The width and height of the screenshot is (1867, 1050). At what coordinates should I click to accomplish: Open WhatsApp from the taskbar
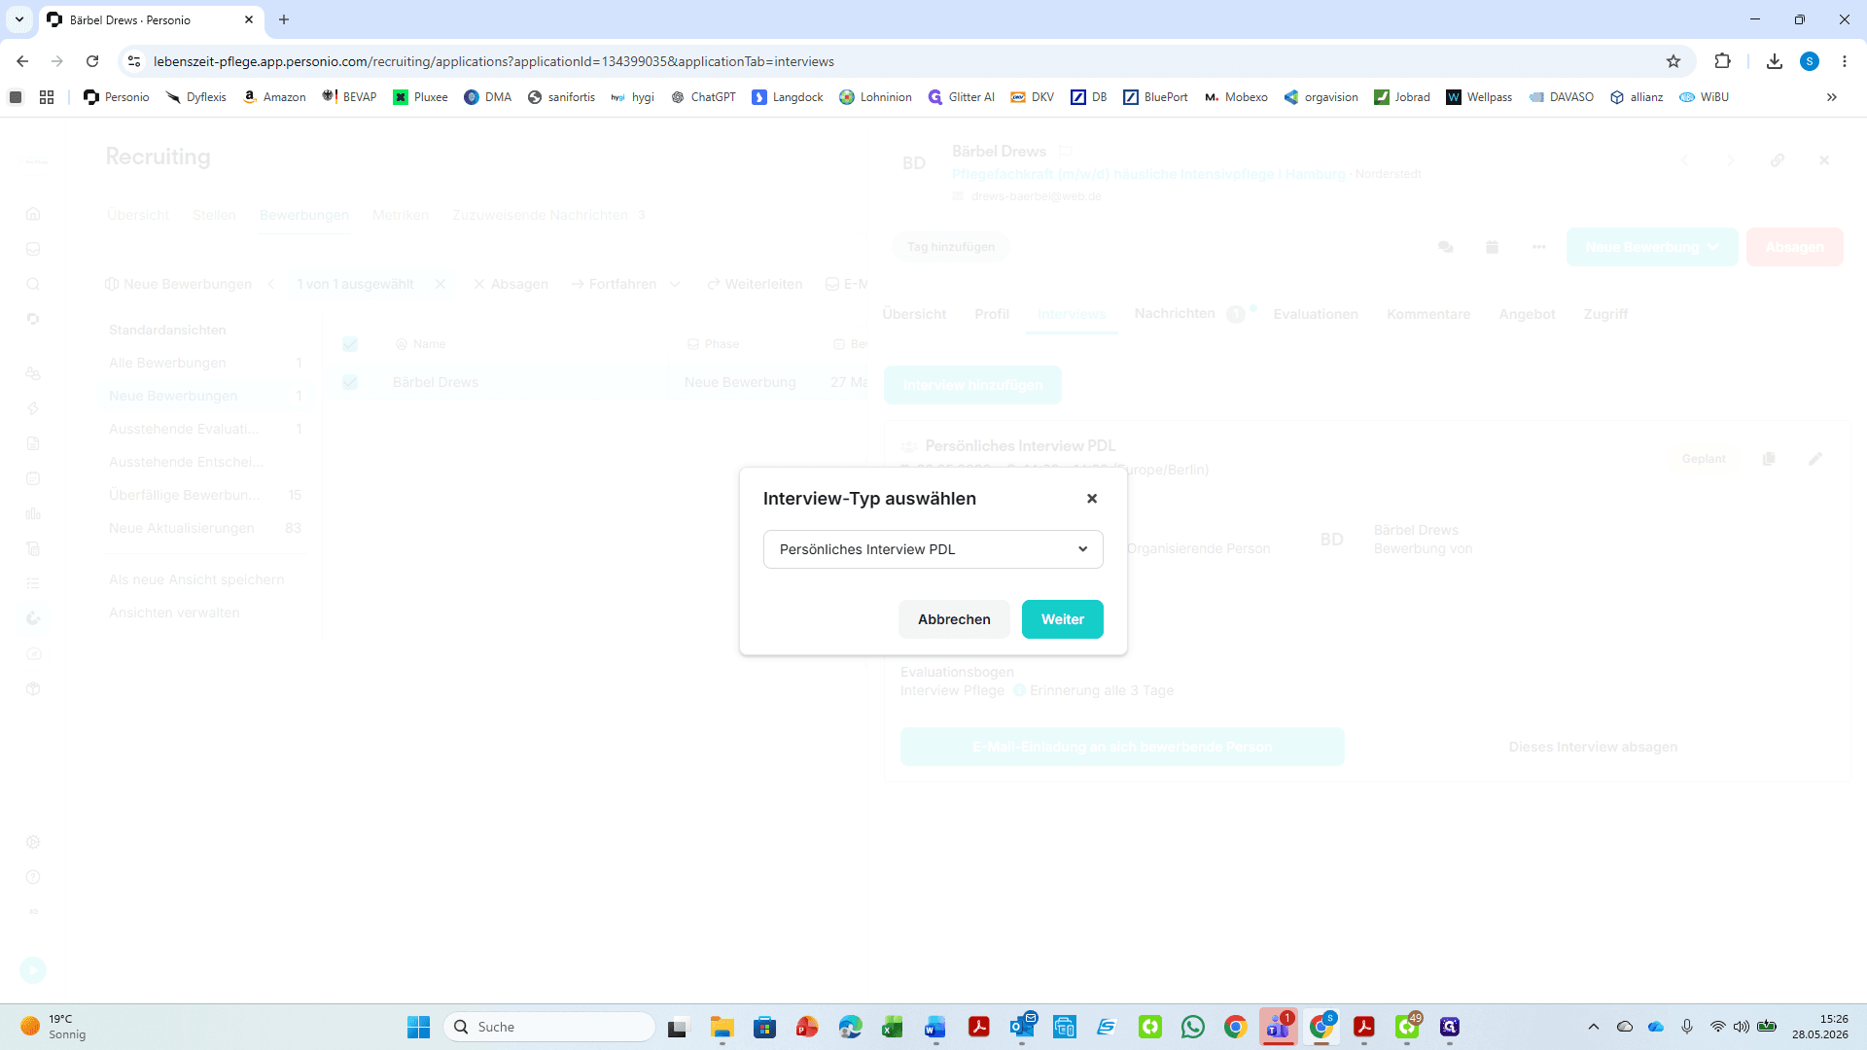[1193, 1027]
